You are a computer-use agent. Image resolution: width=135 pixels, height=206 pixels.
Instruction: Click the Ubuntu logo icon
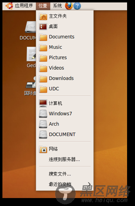(x=9, y=6)
